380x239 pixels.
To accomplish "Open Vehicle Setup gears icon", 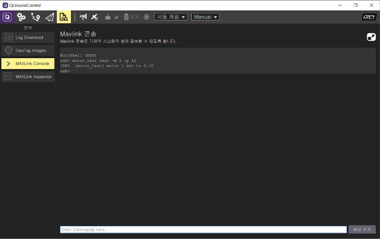I will tap(21, 17).
